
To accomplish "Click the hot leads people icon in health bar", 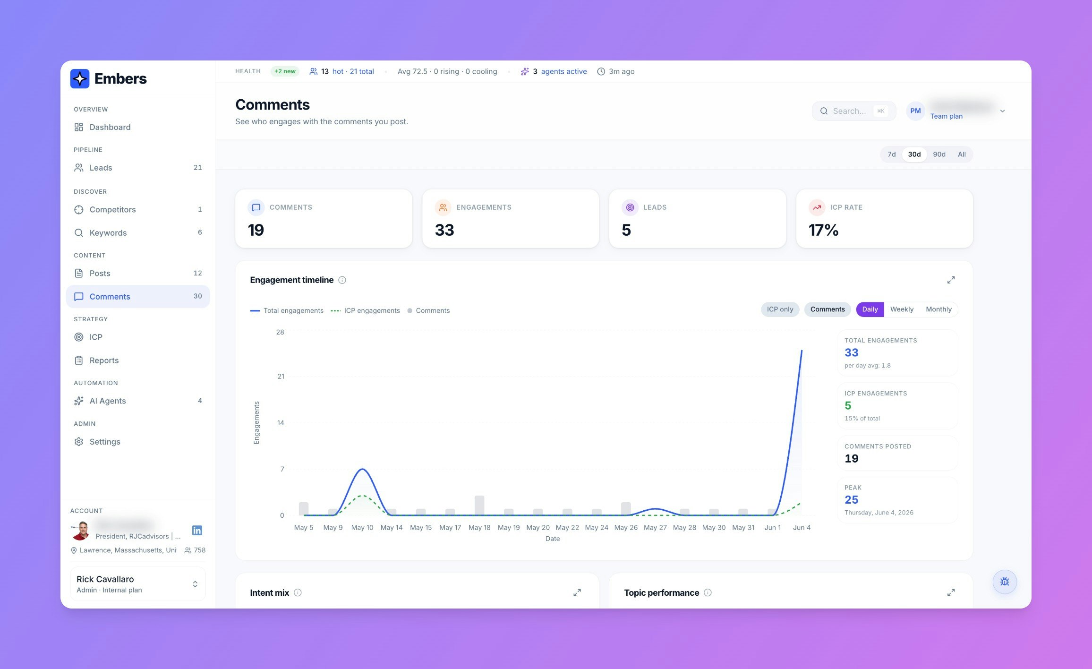I will (x=313, y=71).
